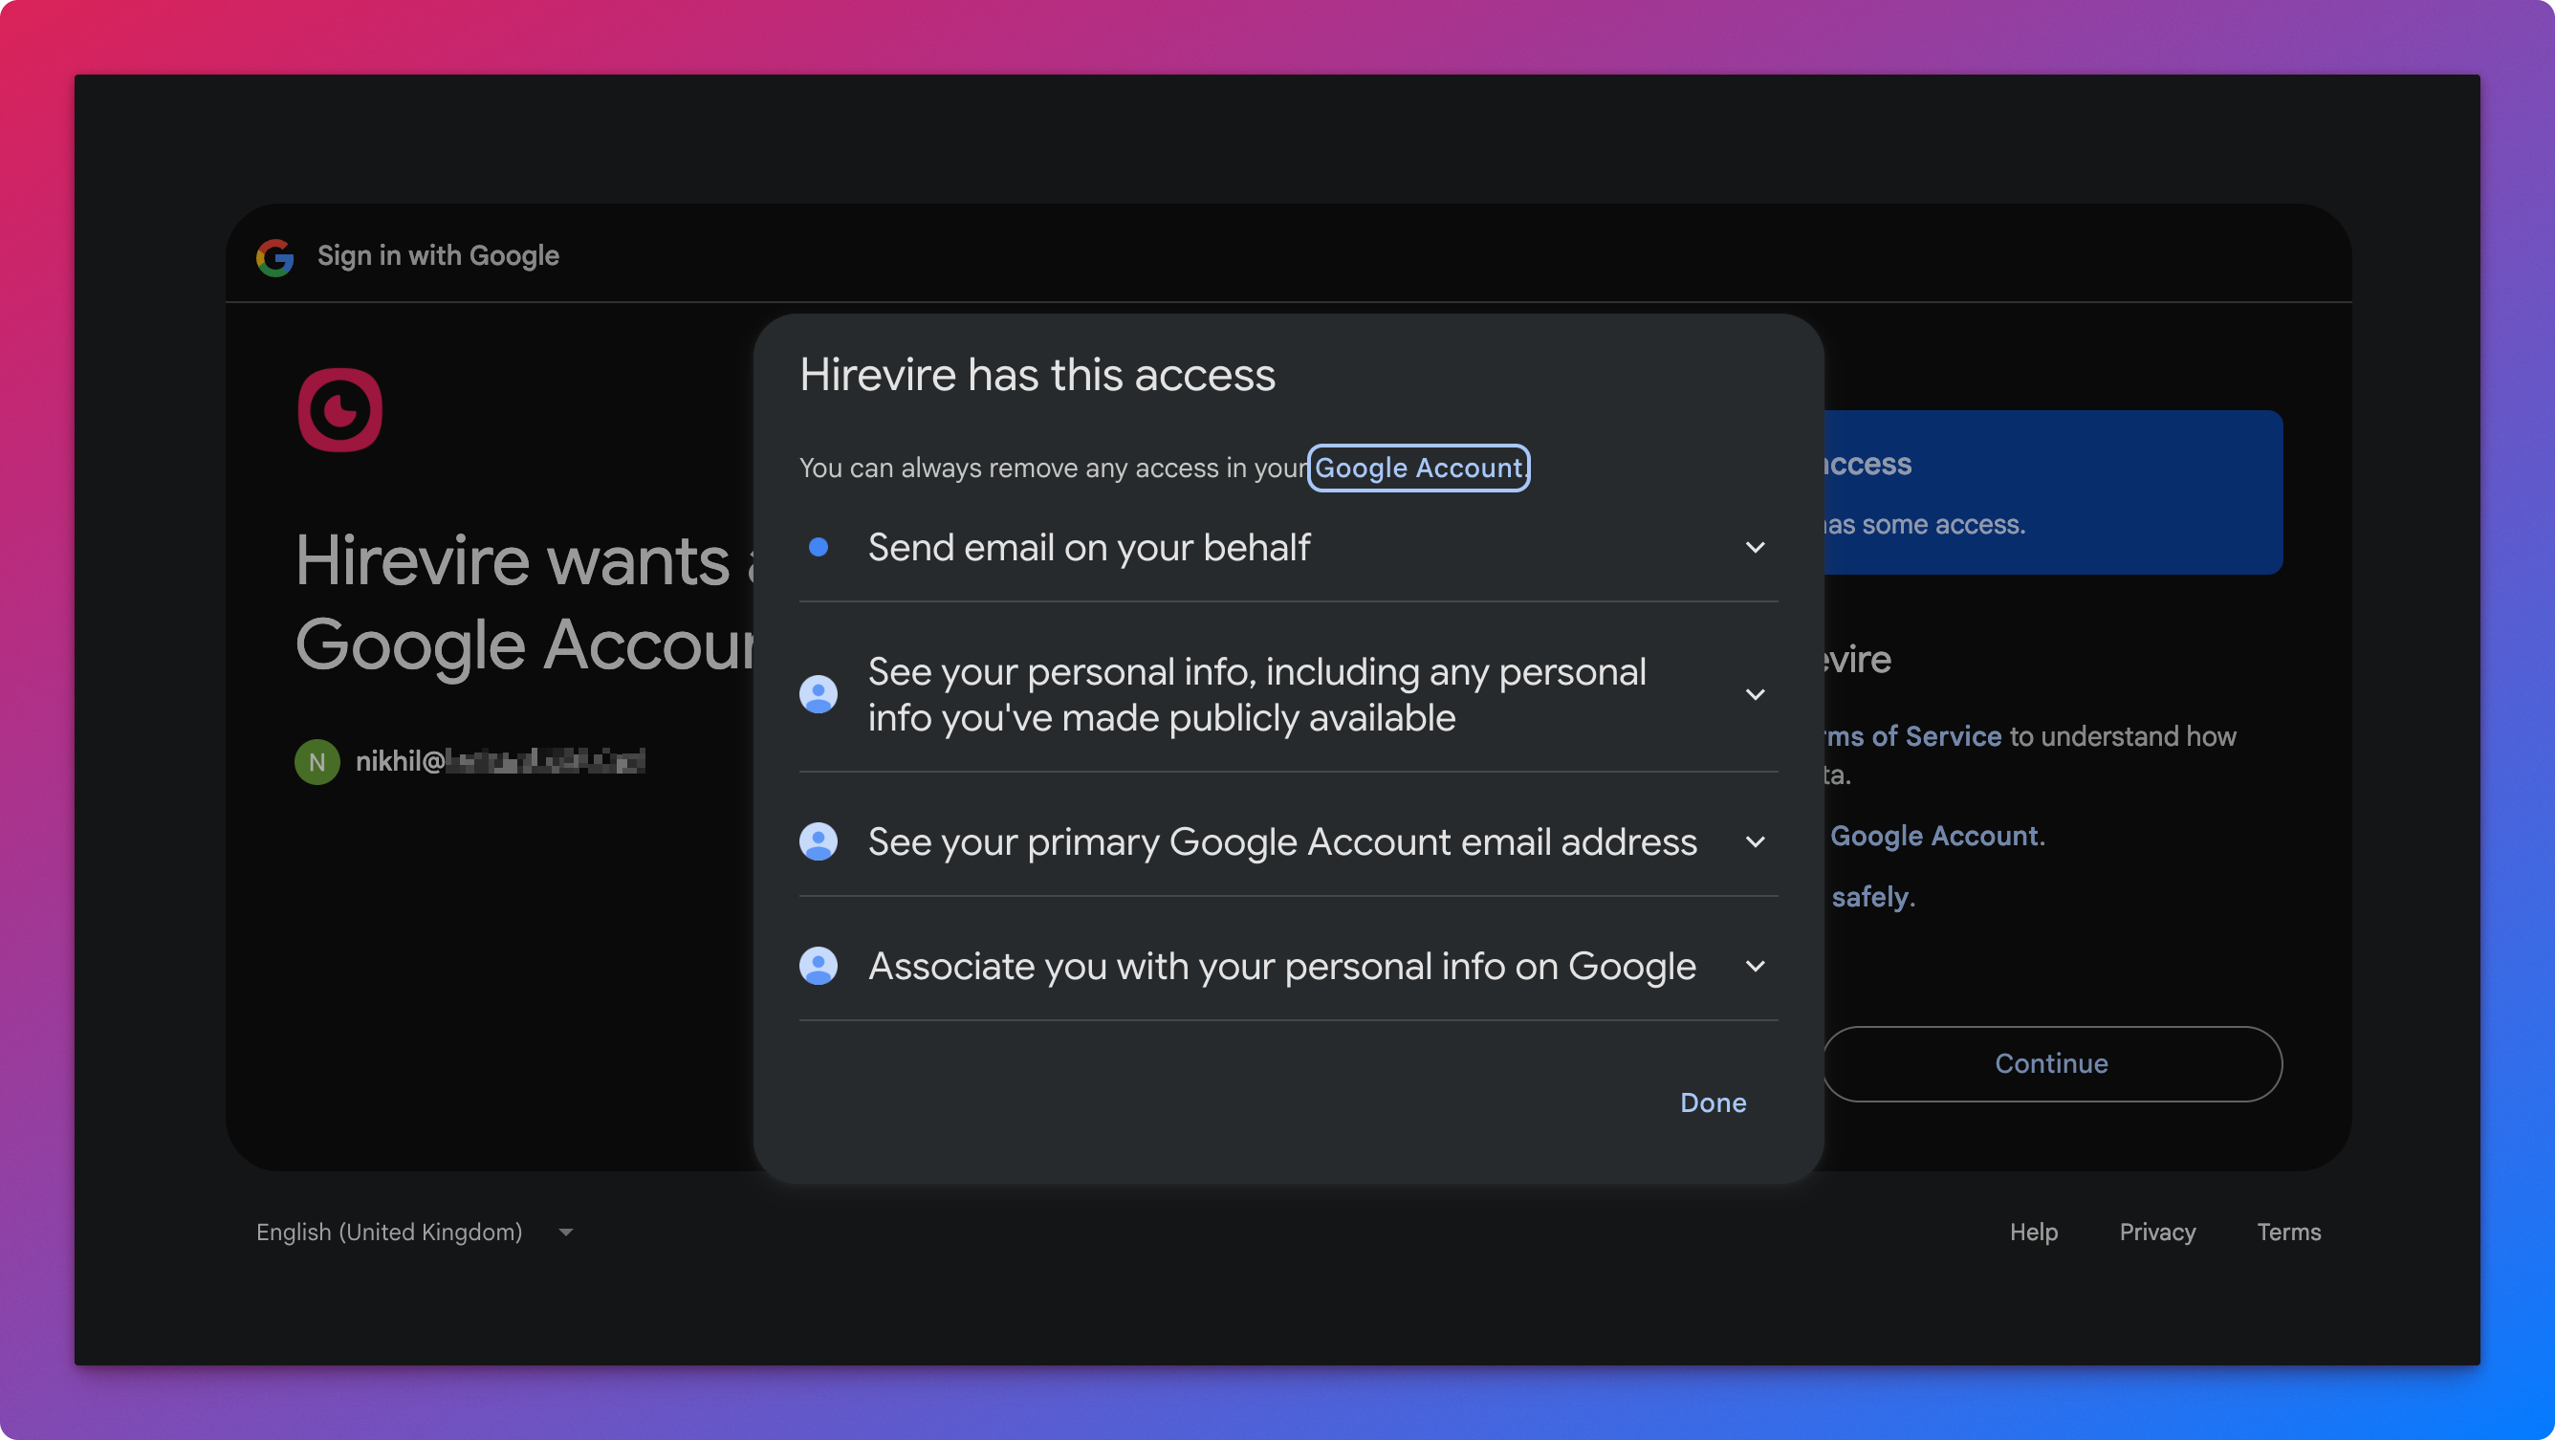Screen dimensions: 2555x1440
Task: Click the Terms of Service link behind dialog
Action: [x=1914, y=736]
